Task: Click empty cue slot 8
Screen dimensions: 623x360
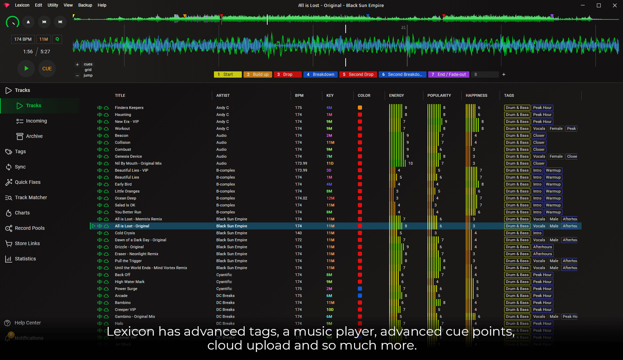Action: click(x=485, y=75)
